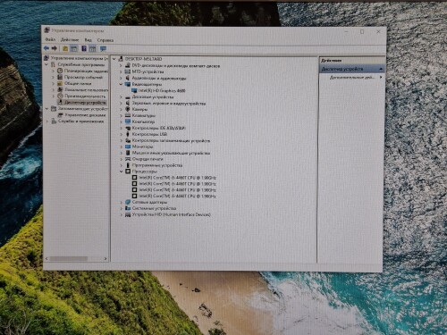Viewport: 447px width, 335px height.
Task: Click the left pane horizontal scrollbar
Action: click(x=76, y=258)
